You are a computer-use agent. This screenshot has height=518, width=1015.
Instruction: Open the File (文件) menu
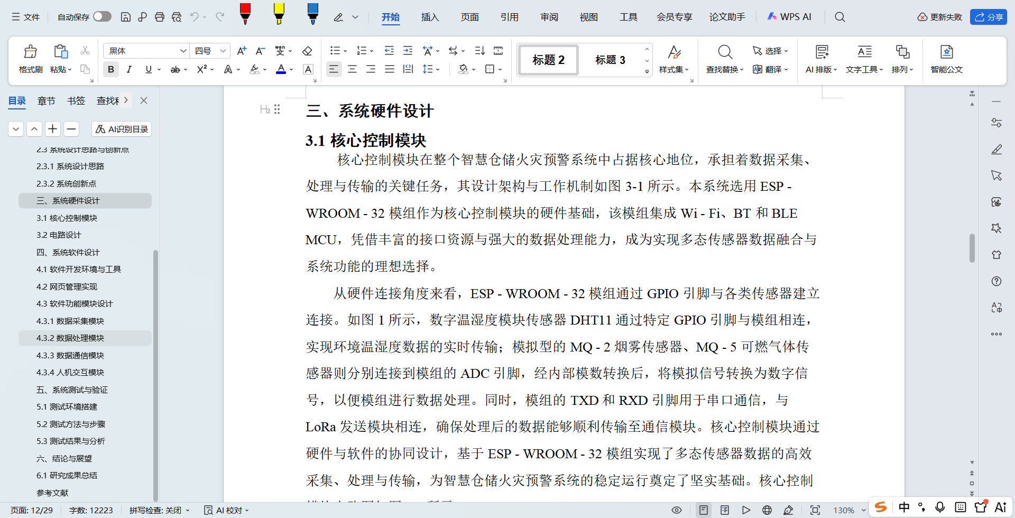pos(26,17)
